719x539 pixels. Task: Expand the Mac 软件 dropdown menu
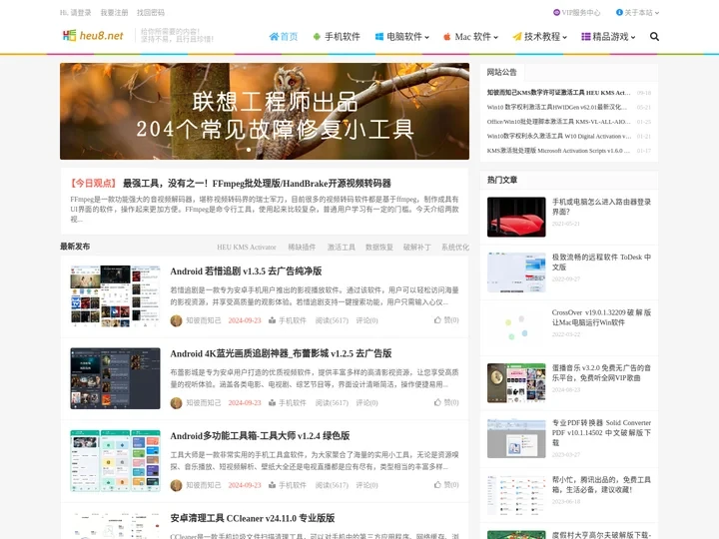click(495, 38)
